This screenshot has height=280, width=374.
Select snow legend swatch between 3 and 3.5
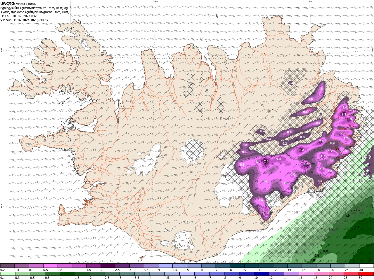coord(136,266)
